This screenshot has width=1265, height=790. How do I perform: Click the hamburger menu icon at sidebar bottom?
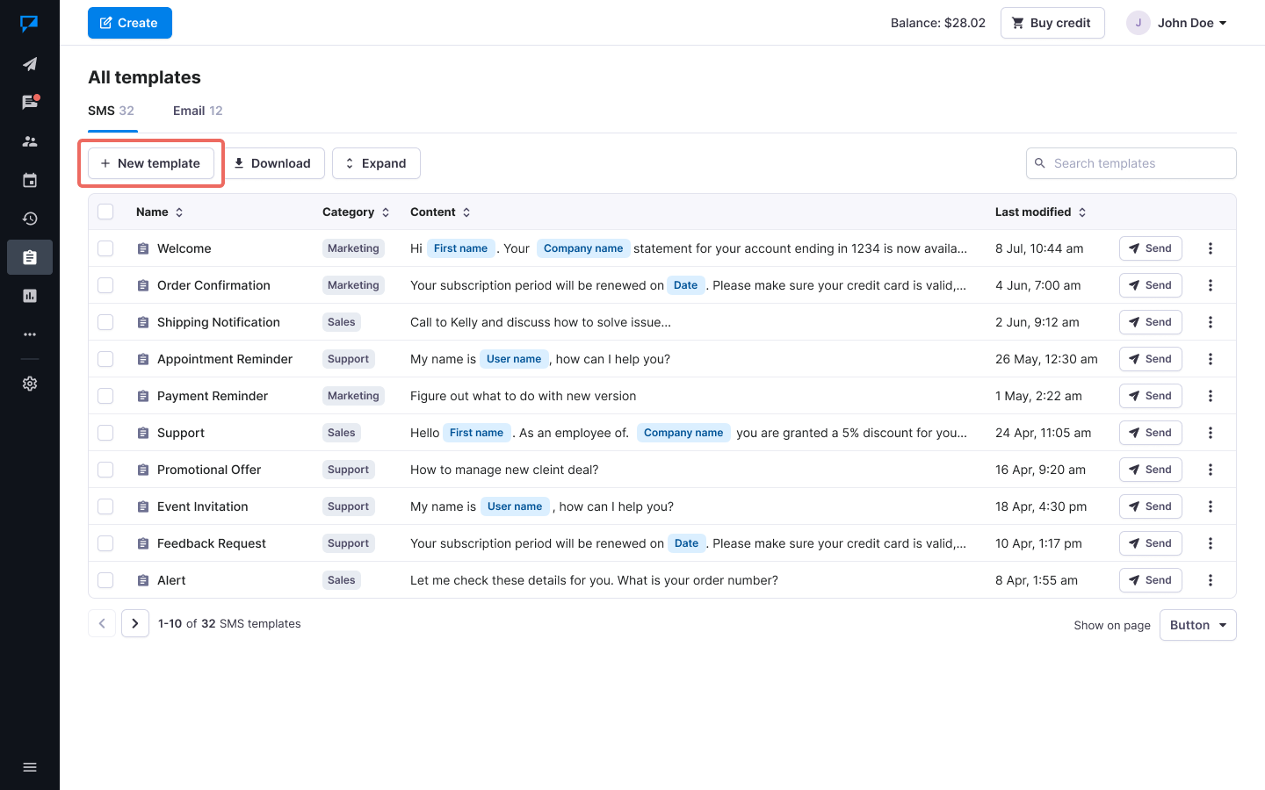30,767
